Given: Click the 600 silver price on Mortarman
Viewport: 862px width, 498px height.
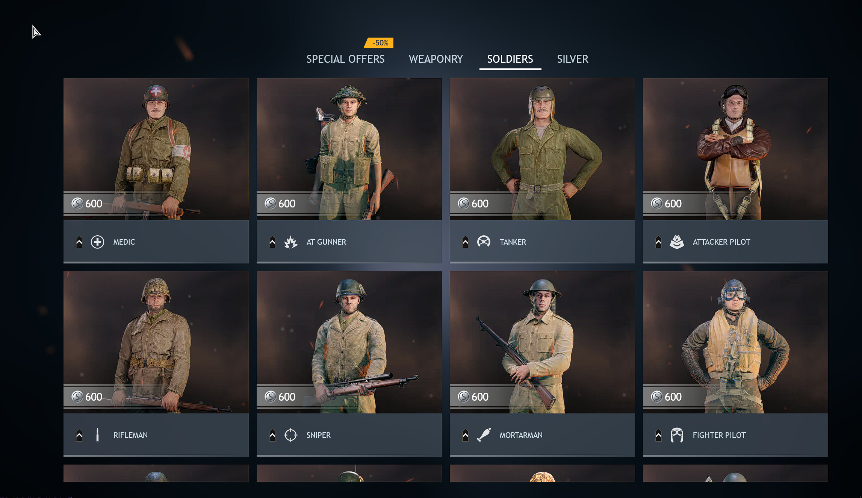Looking at the screenshot, I should point(473,397).
